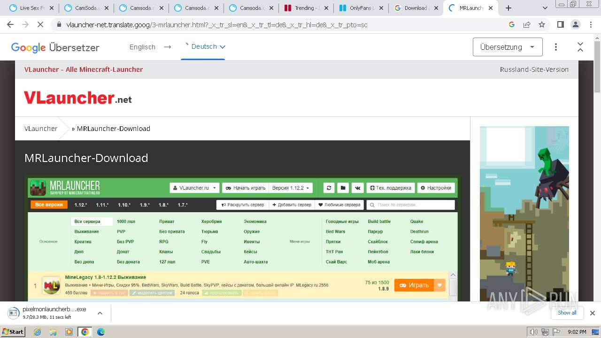Open the Google Übersetzer more options menu
This screenshot has height=338, width=601.
(x=556, y=47)
